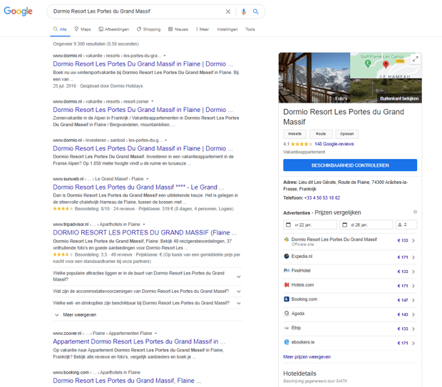Select check-out date field di 26 jan.
The image size is (442, 387).
366,225
